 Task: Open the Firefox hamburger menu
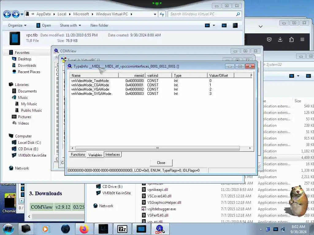click(x=302, y=39)
